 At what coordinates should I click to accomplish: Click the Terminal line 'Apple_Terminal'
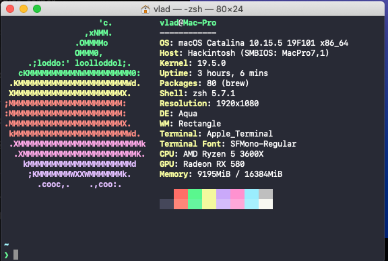(216, 134)
